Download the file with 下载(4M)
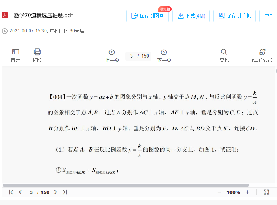 click(x=191, y=16)
